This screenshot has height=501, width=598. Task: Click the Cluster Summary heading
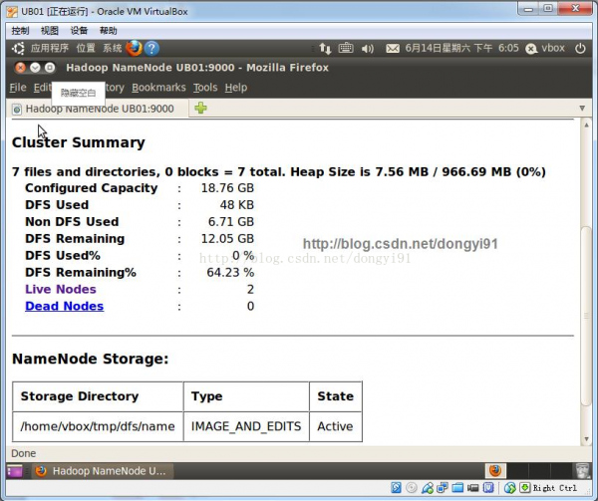[79, 142]
